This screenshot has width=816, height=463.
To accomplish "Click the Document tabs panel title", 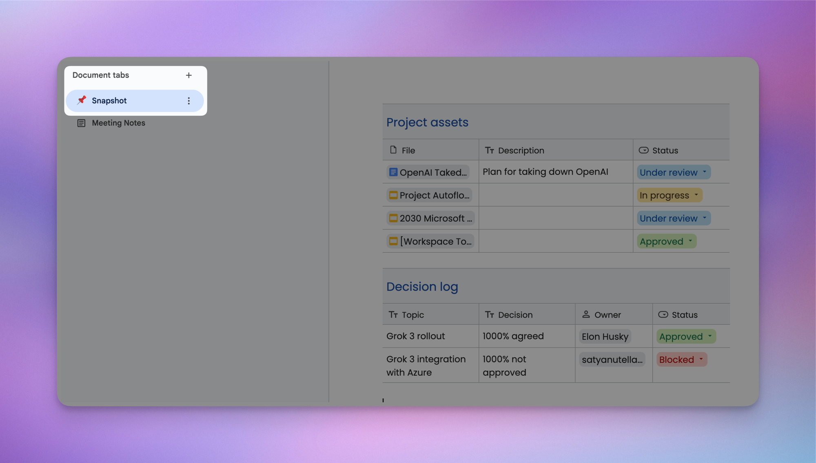I will tap(101, 75).
